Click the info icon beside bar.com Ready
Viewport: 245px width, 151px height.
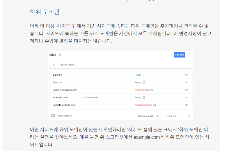pyautogui.click(x=144, y=75)
